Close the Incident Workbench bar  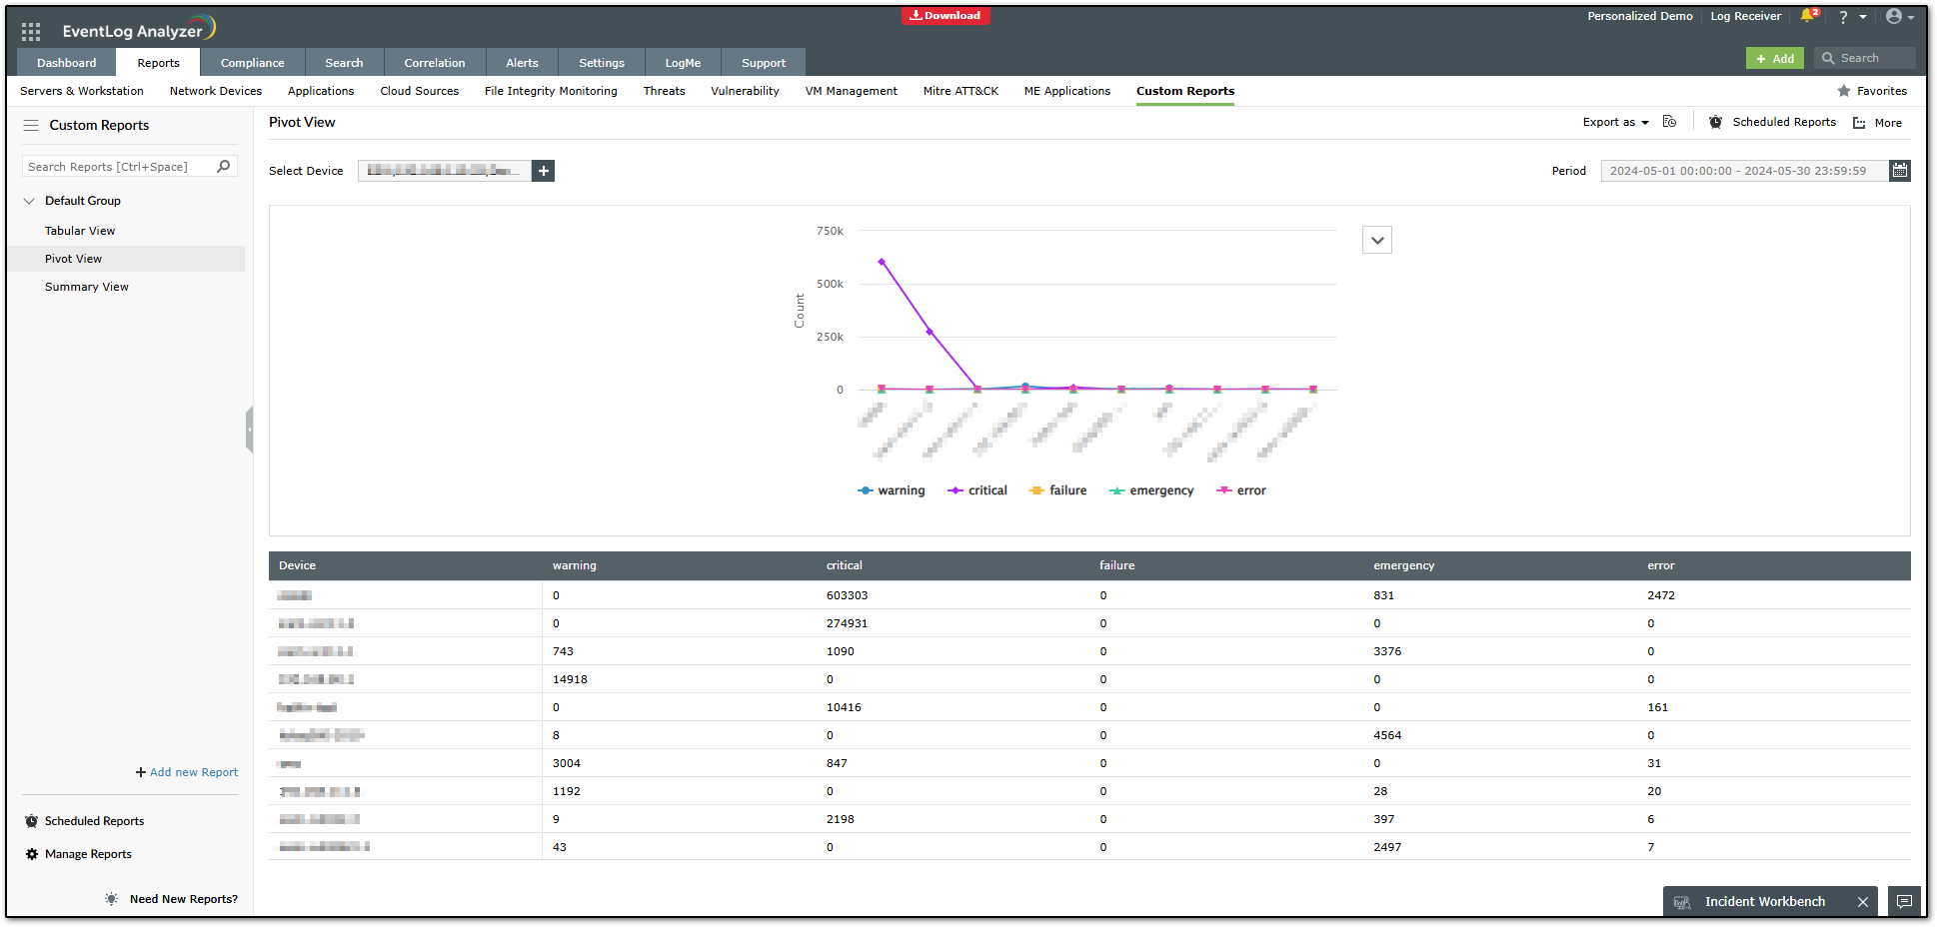click(x=1863, y=902)
